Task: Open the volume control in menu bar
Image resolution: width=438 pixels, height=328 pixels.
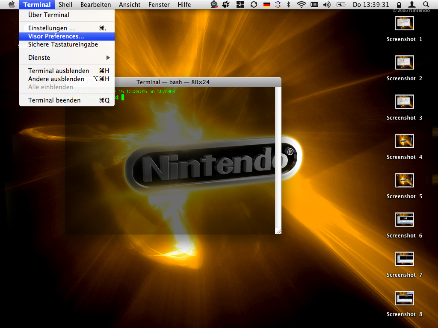Action: pos(326,4)
